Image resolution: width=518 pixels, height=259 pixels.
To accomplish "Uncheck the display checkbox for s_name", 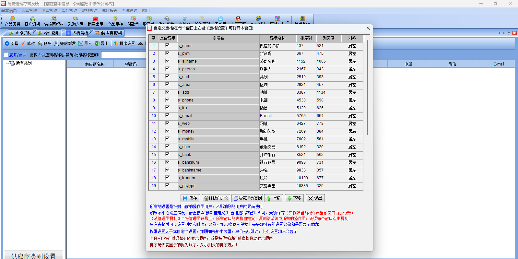I will [167, 46].
